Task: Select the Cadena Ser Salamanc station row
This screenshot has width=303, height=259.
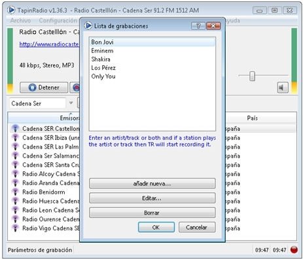Action: click(44, 156)
